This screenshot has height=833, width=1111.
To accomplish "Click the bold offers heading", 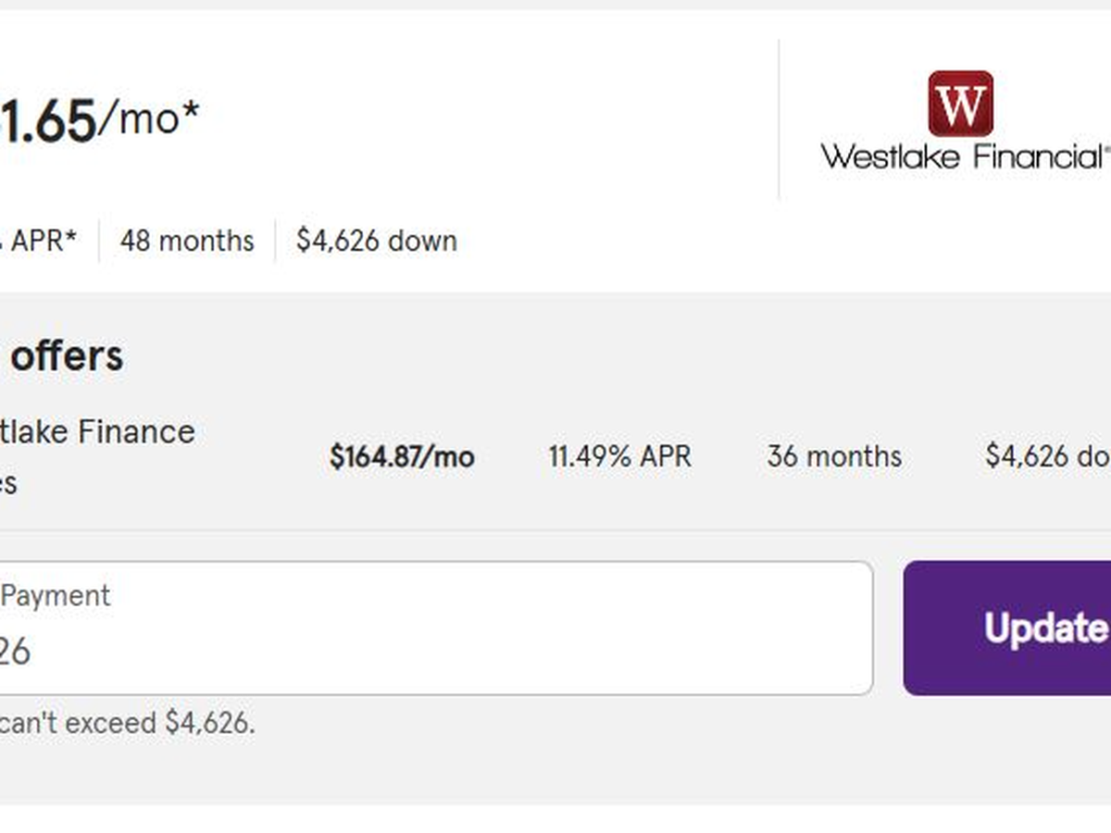I will tap(67, 356).
